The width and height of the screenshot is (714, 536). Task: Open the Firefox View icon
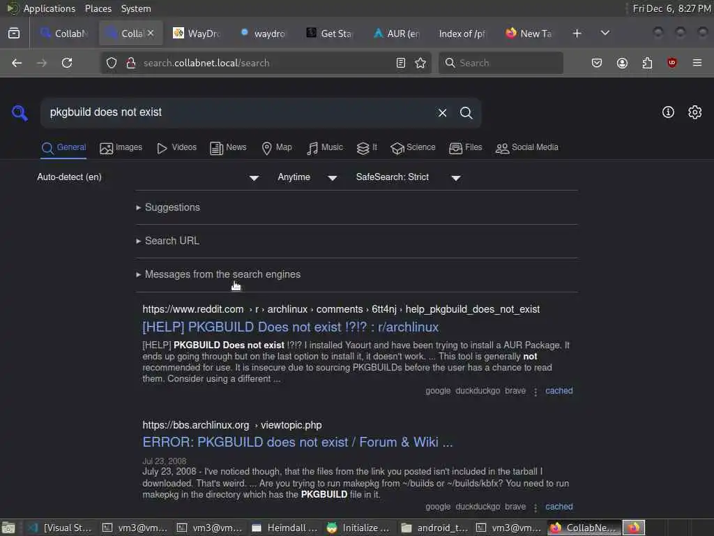(14, 33)
